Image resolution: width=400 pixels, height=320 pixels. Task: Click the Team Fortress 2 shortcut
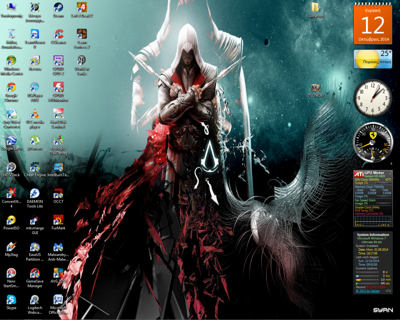82,39
